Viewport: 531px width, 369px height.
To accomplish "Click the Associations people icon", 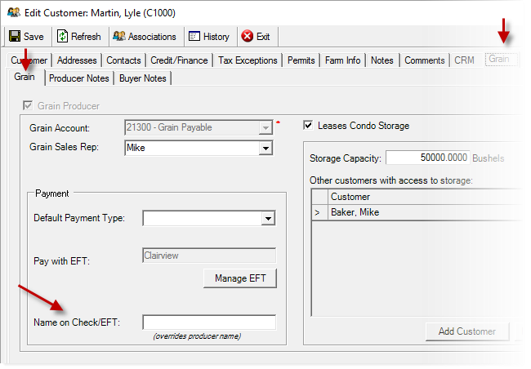I will [119, 36].
